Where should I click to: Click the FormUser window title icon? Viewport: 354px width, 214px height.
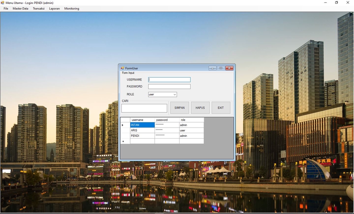[x=122, y=68]
